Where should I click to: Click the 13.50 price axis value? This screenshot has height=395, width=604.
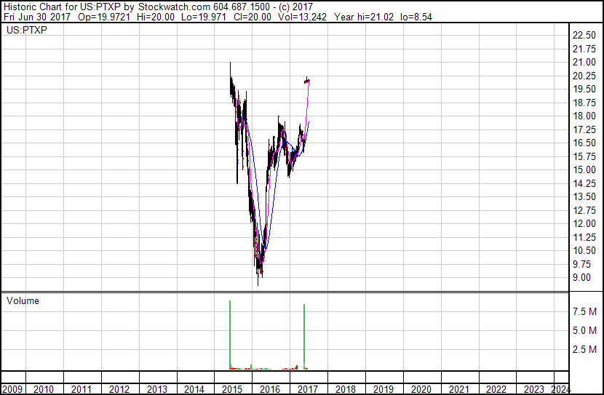(584, 196)
